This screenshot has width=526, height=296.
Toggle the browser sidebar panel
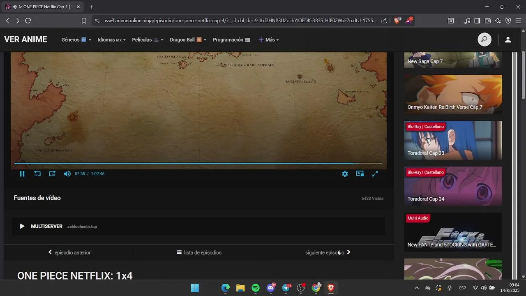pos(477,21)
